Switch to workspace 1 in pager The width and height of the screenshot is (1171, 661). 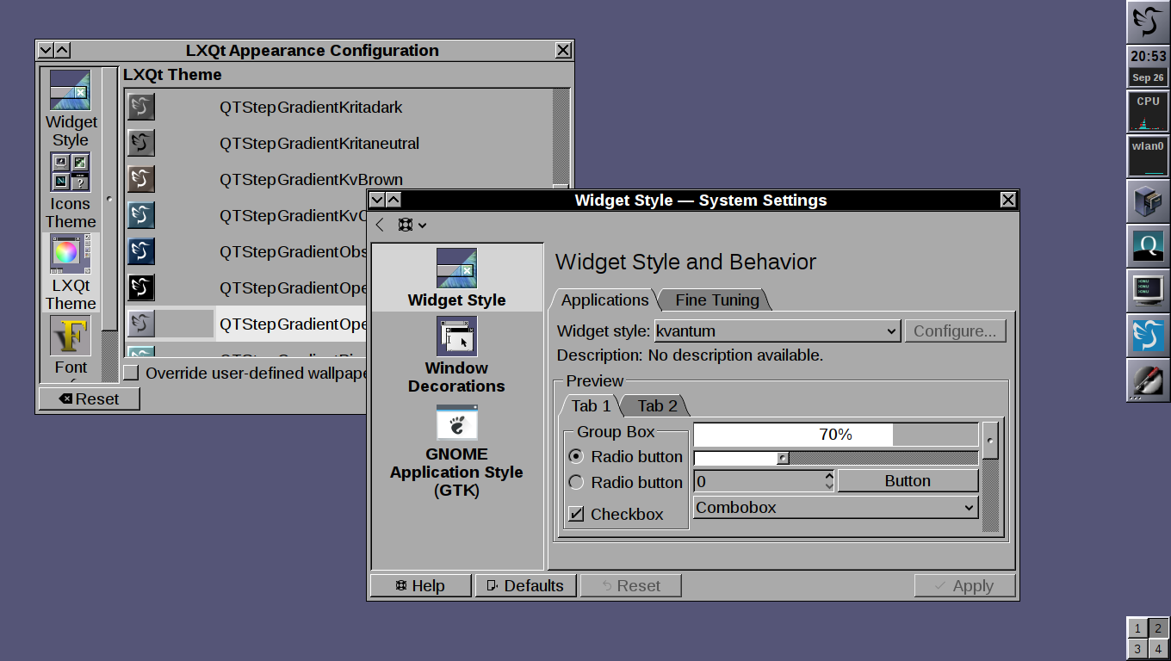tap(1137, 628)
